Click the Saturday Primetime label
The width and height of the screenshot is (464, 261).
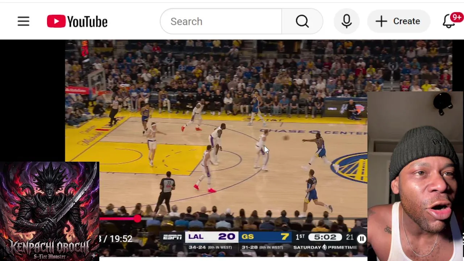[x=325, y=247]
